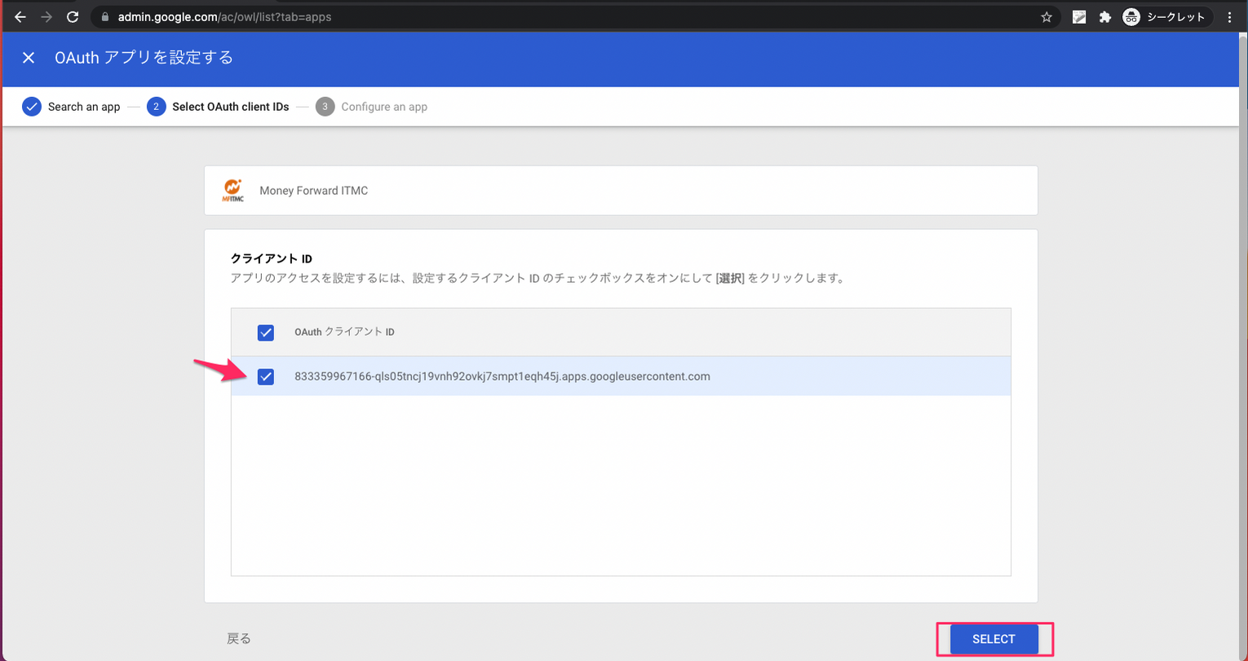Open the incognito シークレット profile badge
The height and width of the screenshot is (661, 1248).
(x=1166, y=16)
